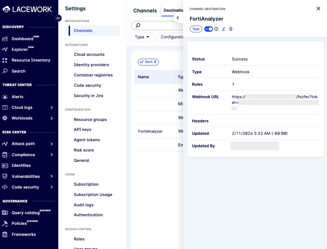Expand the Code security sidebar submenu
Viewport: 327px width, 249px height.
(52, 187)
